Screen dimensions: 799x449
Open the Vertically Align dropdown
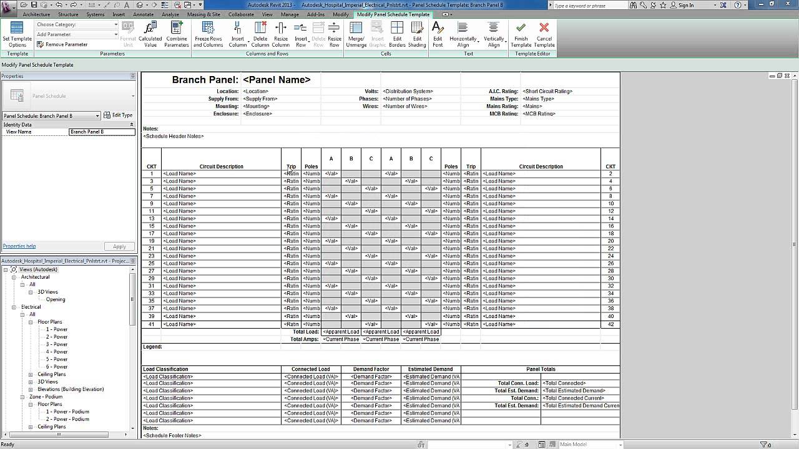[494, 34]
